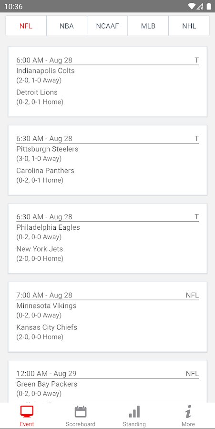215x429 pixels.
Task: Tap the Indianapolis Colts team name
Action: [45, 71]
